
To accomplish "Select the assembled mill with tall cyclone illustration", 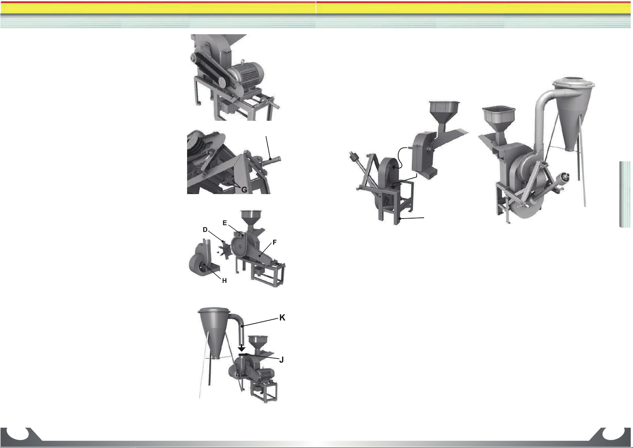I will 537,150.
